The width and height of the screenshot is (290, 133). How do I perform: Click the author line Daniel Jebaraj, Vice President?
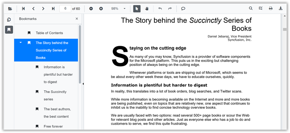pos(229,36)
